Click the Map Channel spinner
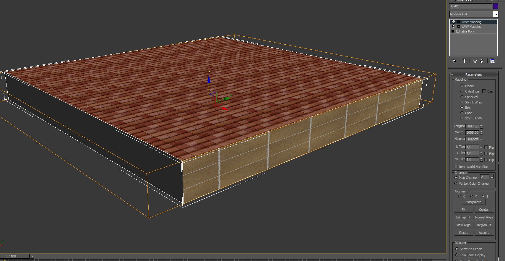505x261 pixels. coord(492,177)
